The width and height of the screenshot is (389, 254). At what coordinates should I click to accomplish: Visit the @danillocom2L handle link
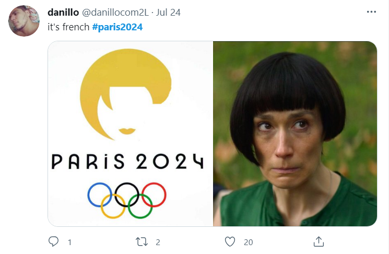click(x=115, y=12)
